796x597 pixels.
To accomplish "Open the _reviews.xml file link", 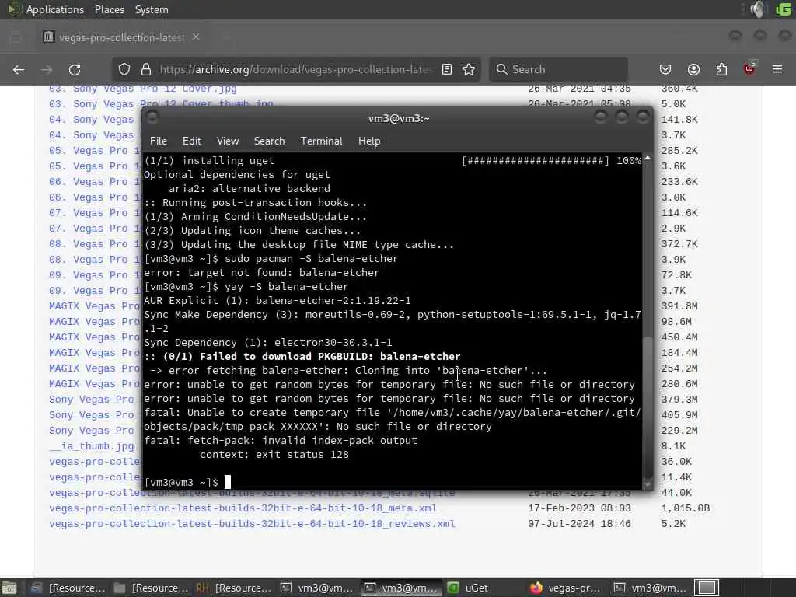I will pos(252,524).
